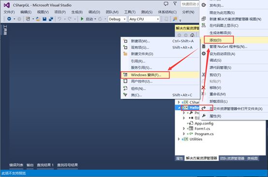Open the 生成(B) menu
Image resolution: width=268 pixels, height=177 pixels.
tap(77, 12)
